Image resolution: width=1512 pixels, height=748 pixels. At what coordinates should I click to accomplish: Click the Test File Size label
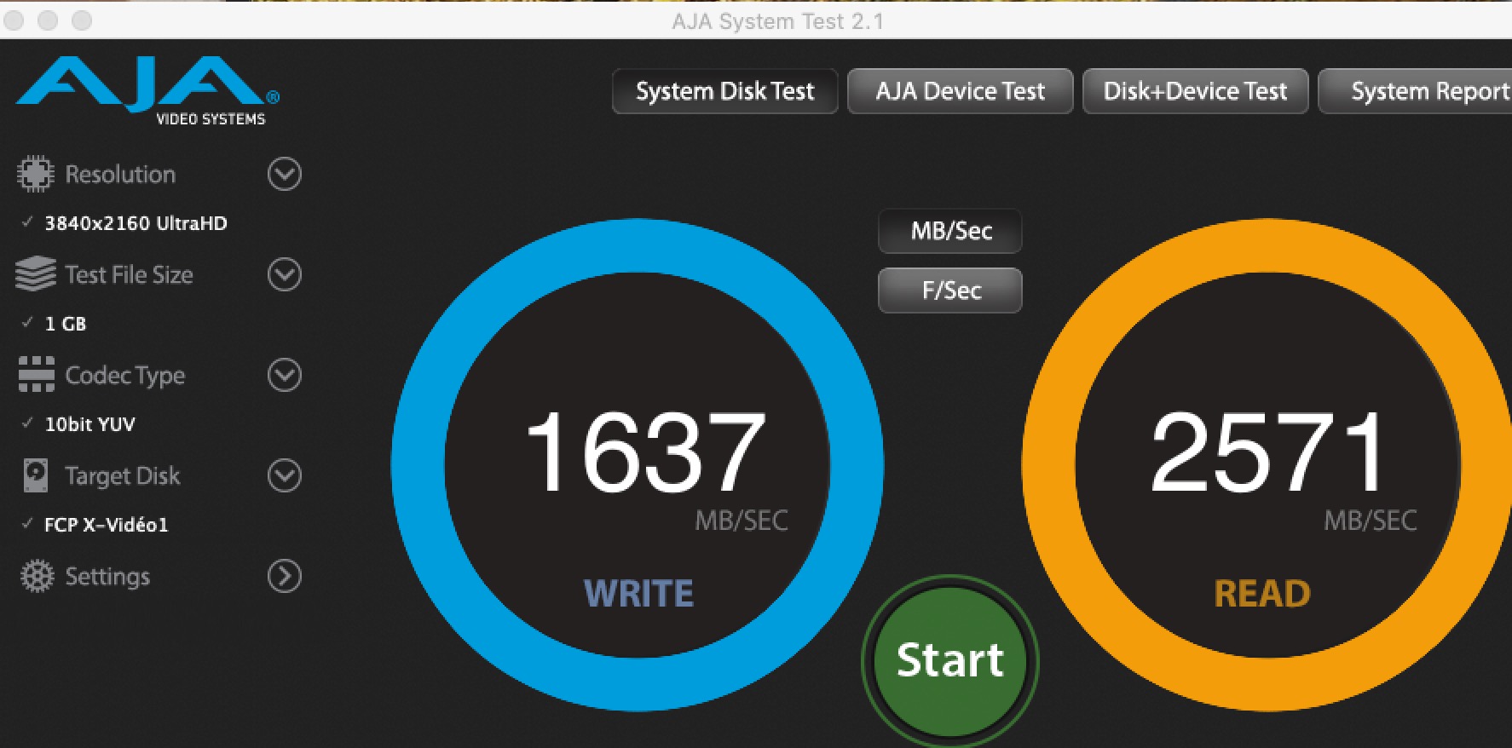pyautogui.click(x=129, y=274)
